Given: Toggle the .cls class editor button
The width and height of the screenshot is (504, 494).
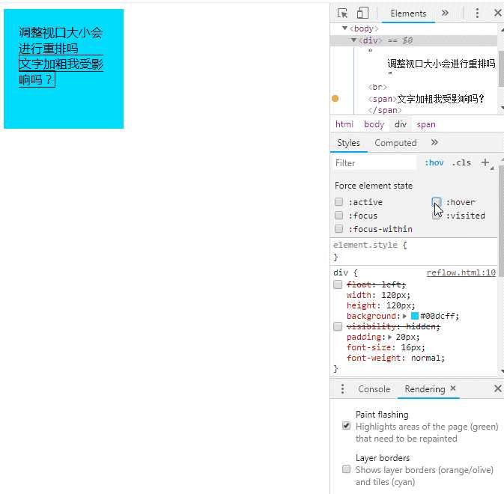Looking at the screenshot, I should tap(461, 163).
